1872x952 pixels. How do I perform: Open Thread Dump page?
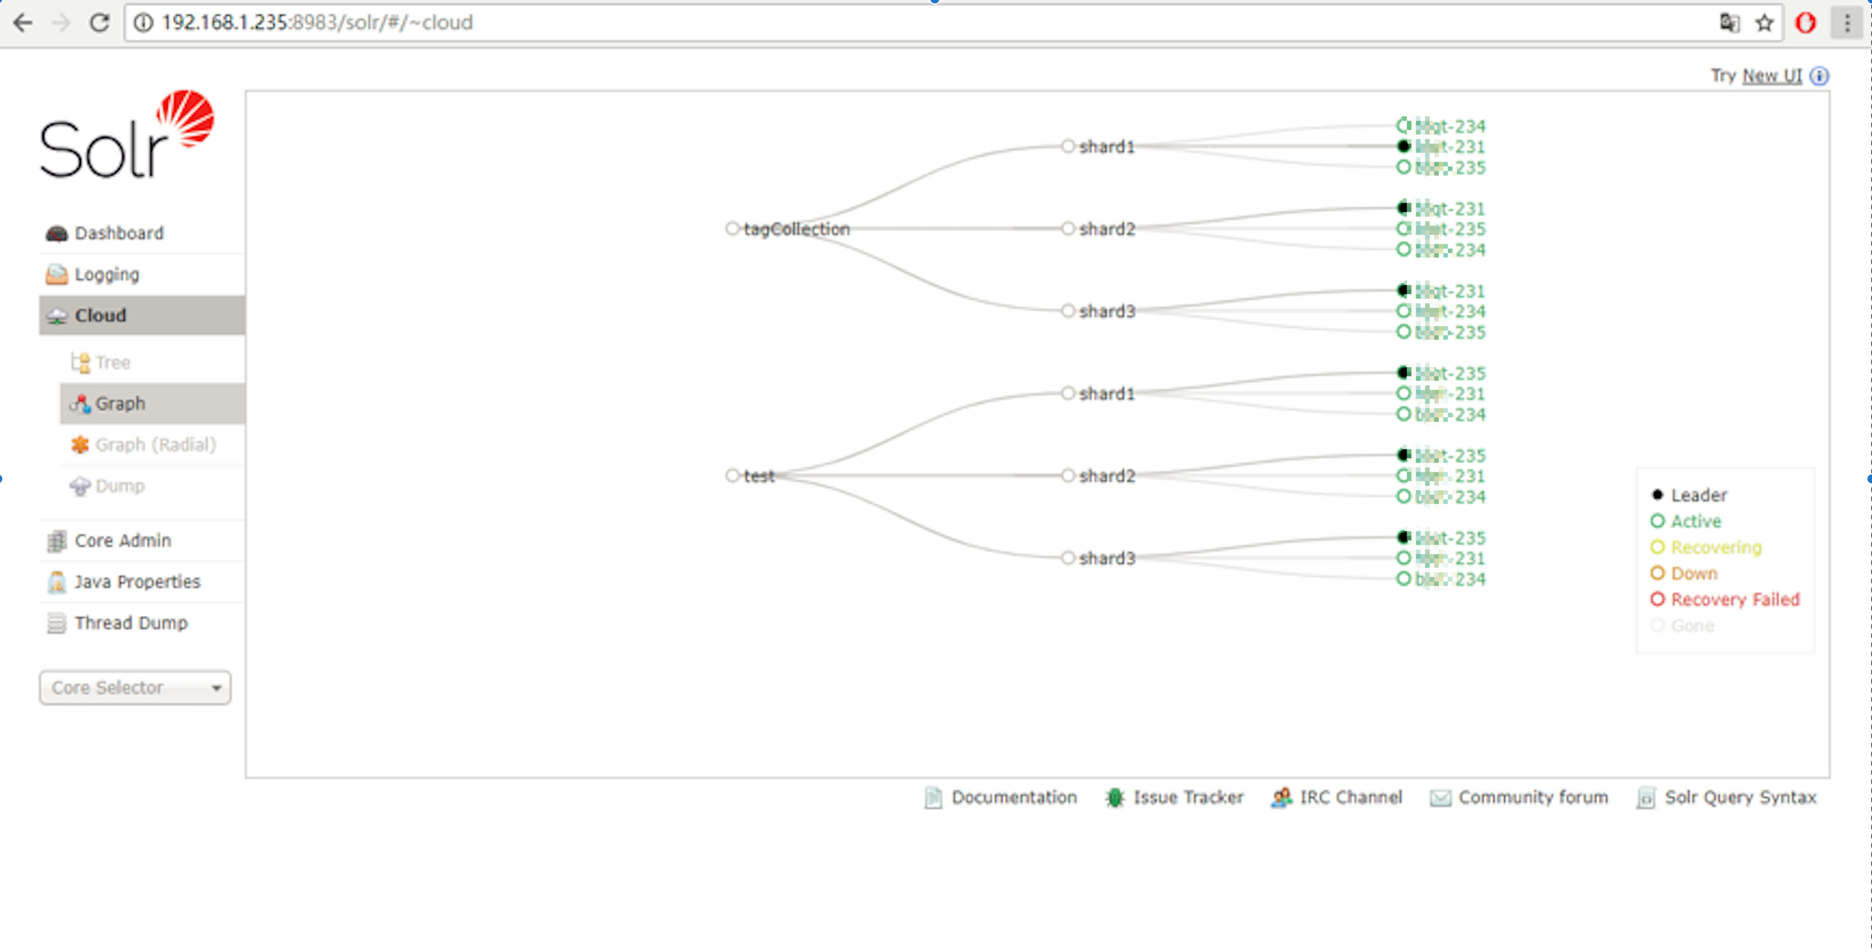coord(131,623)
